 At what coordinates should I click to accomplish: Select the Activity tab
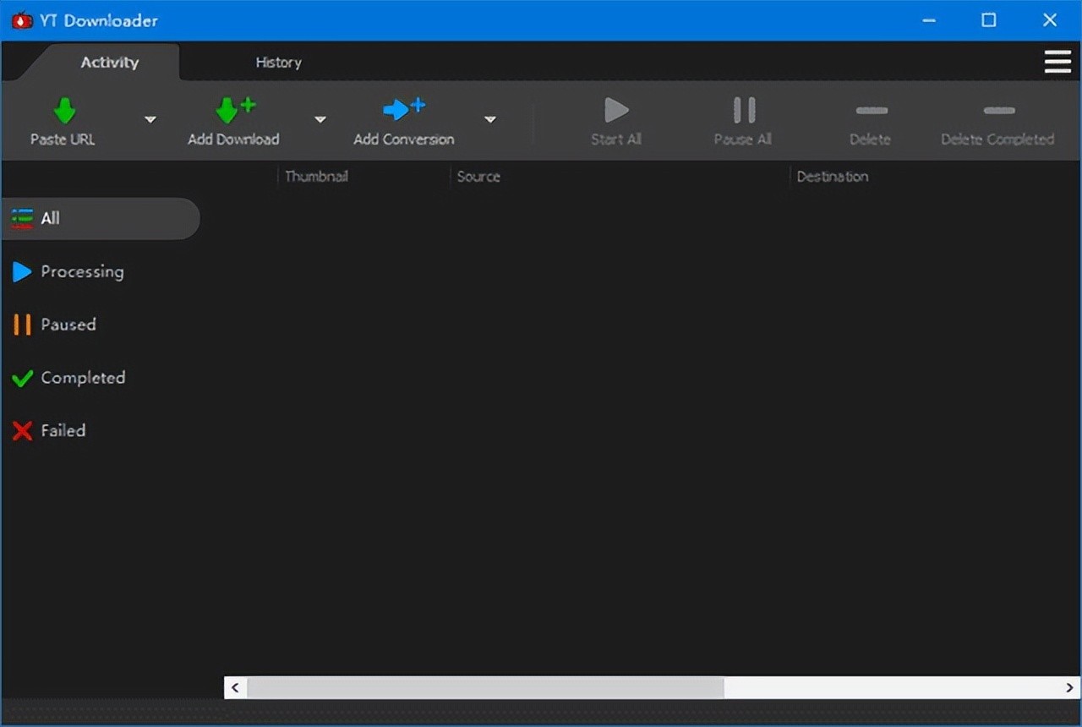click(109, 63)
